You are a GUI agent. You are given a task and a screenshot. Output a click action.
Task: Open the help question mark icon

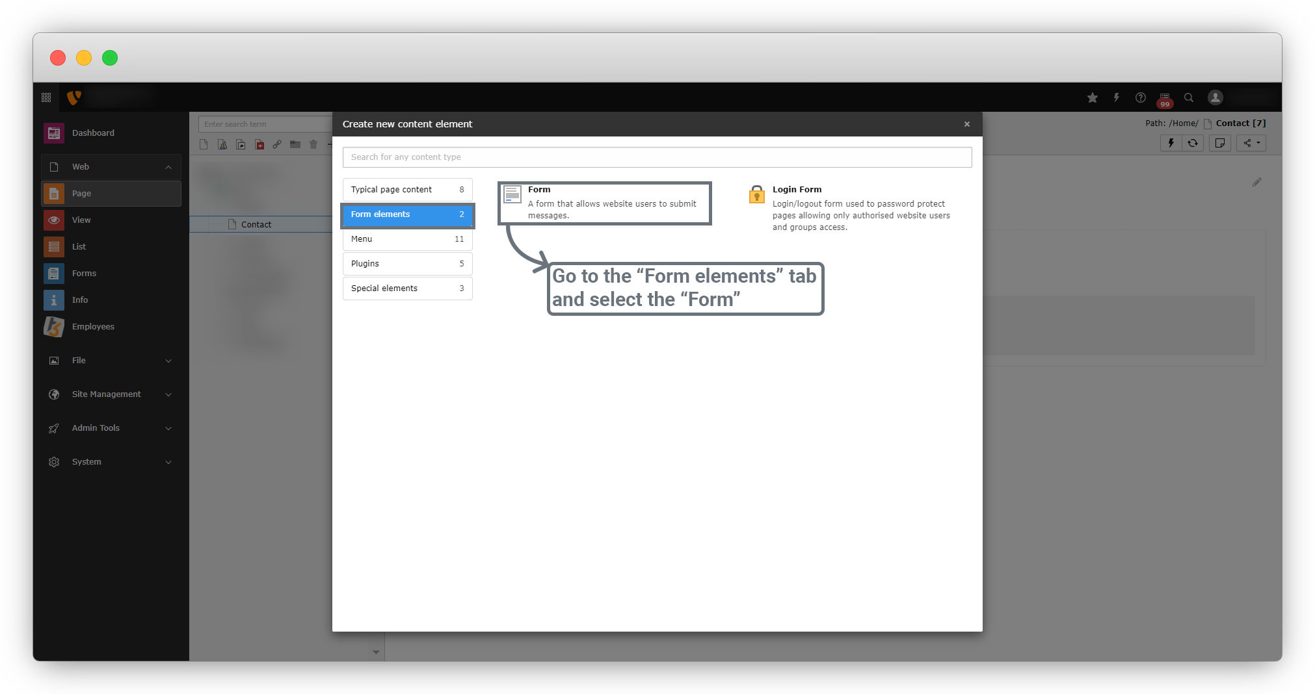[1141, 98]
